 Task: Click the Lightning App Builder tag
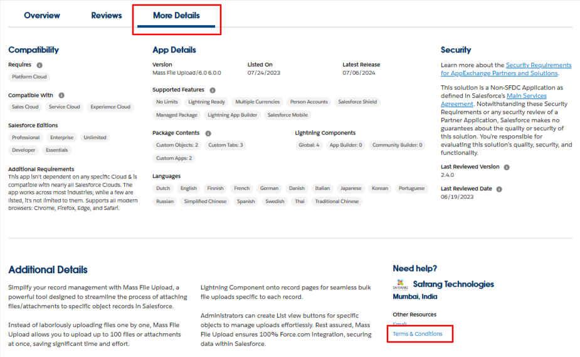click(x=232, y=115)
